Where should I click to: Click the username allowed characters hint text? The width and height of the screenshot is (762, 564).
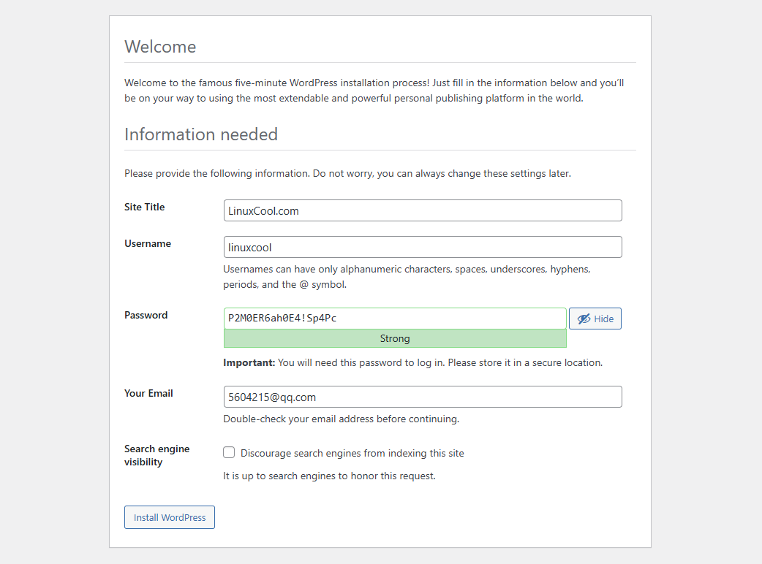(x=406, y=277)
